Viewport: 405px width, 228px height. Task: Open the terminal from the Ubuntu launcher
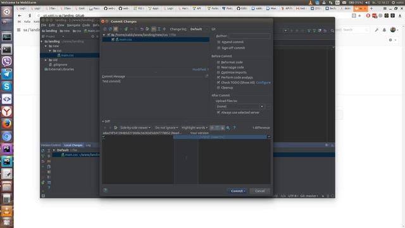click(x=7, y=49)
